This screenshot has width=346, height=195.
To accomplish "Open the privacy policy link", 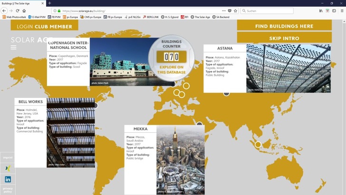I will point(8,190).
